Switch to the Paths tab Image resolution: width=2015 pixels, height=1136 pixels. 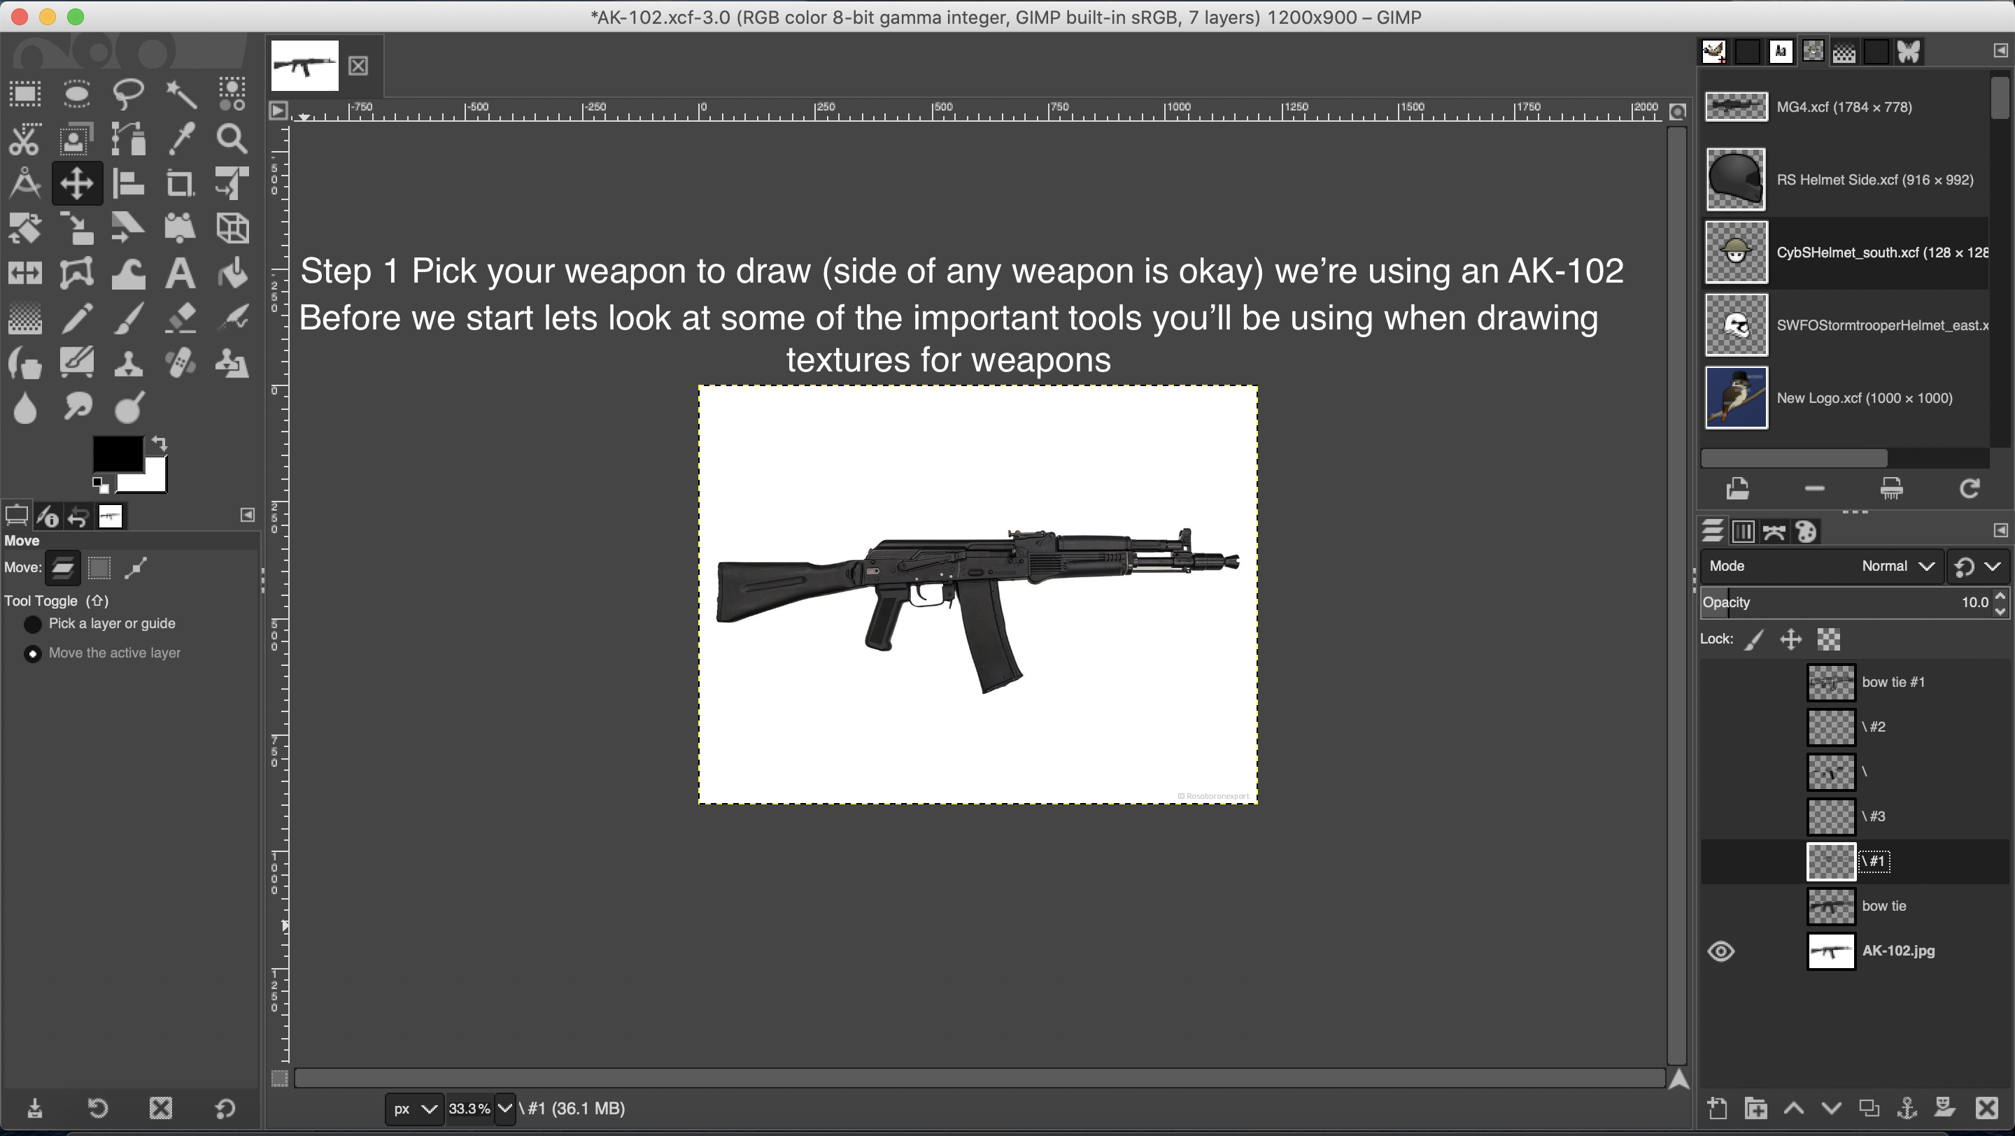tap(1774, 532)
